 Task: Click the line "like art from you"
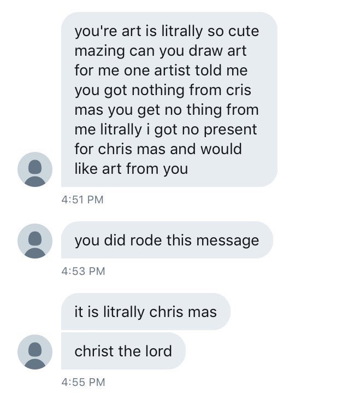click(131, 169)
